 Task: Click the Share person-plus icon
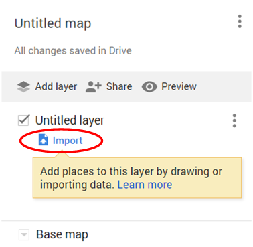(94, 86)
